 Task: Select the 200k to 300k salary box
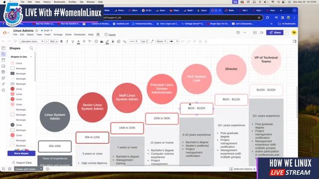[x=161, y=118]
